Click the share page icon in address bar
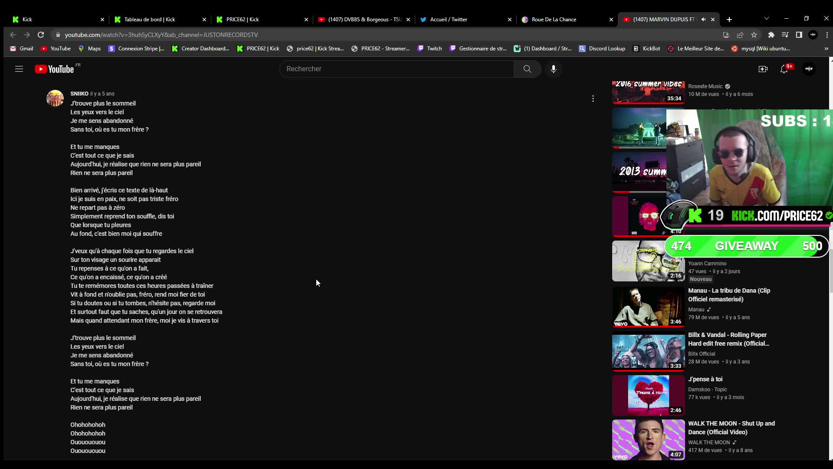 (740, 35)
